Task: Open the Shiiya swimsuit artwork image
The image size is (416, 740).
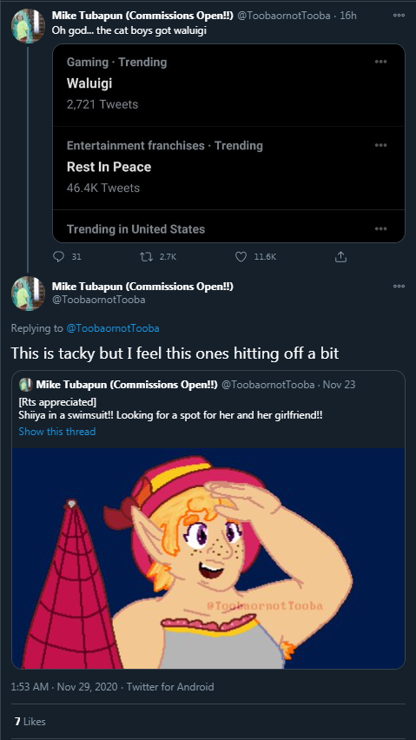Action: 208,558
